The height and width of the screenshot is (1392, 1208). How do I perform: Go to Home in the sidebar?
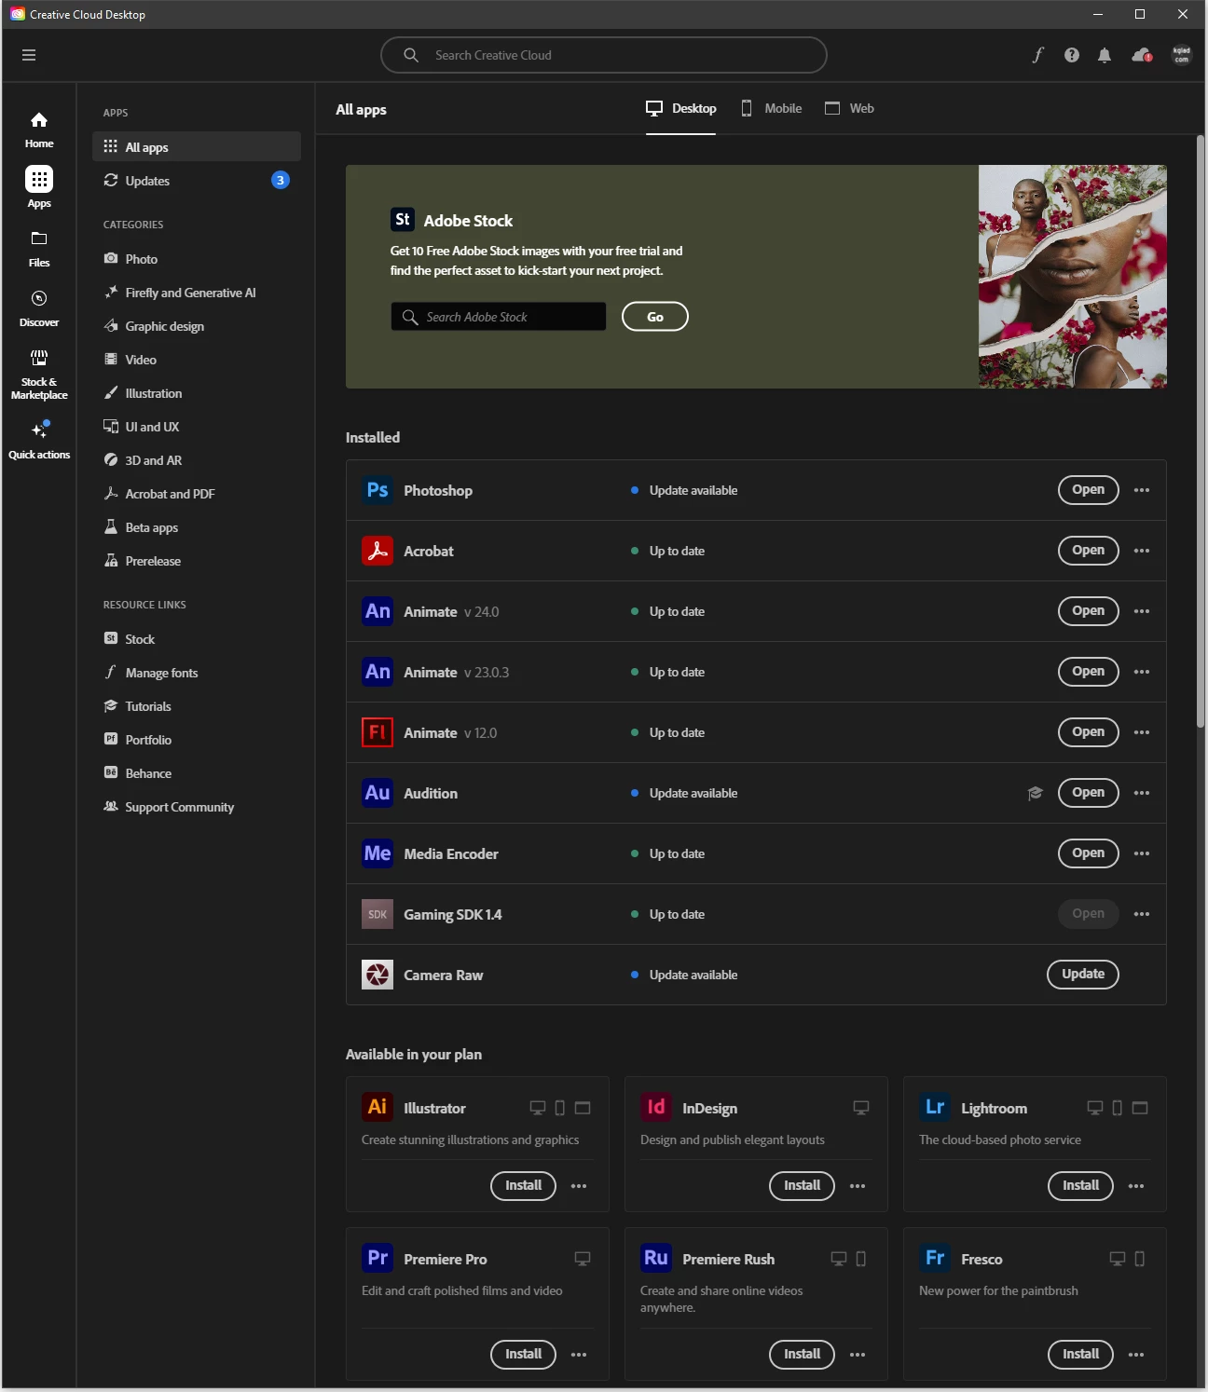click(39, 130)
